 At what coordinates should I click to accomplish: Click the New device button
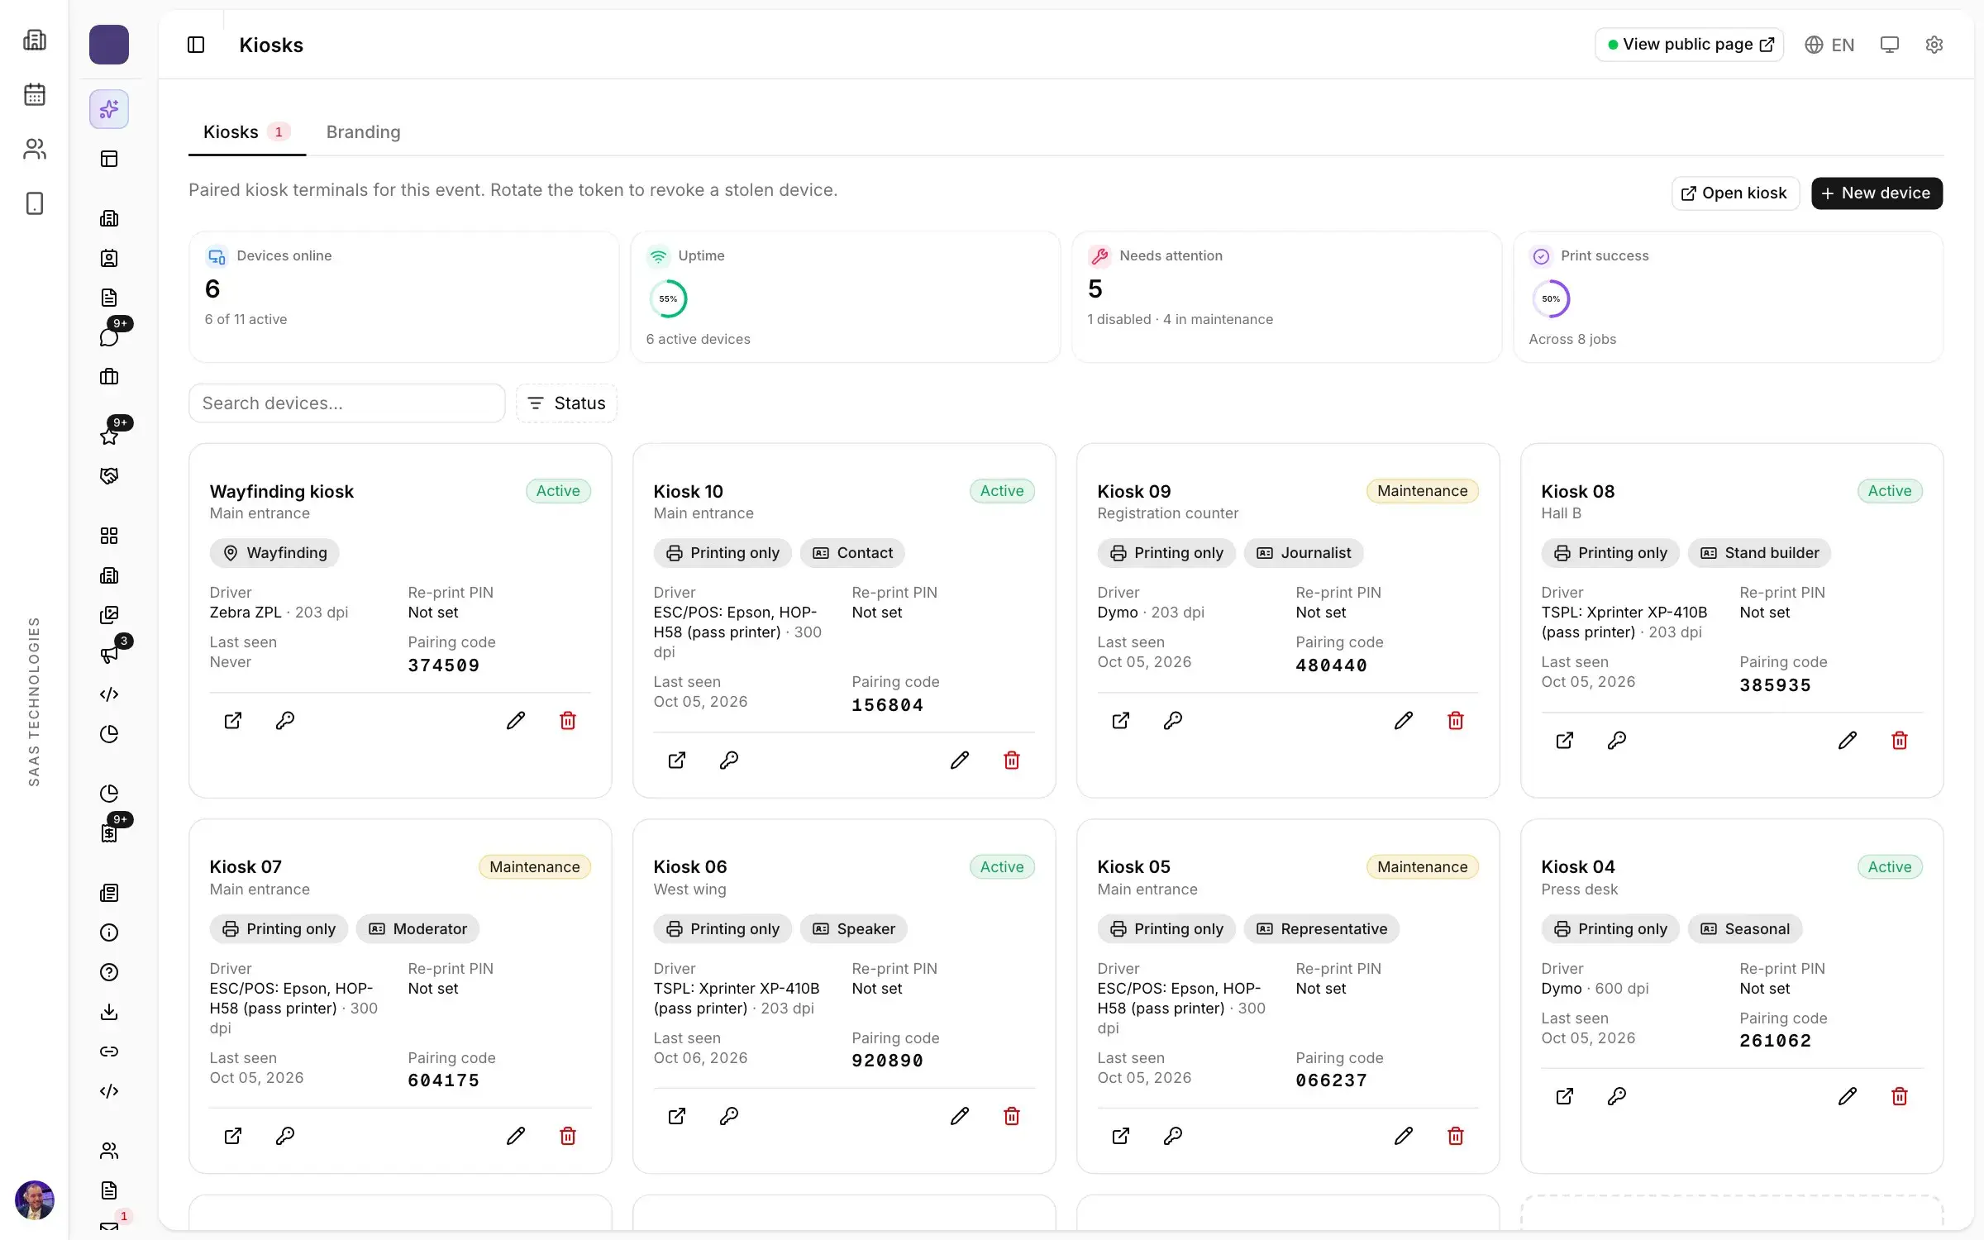[x=1877, y=193]
